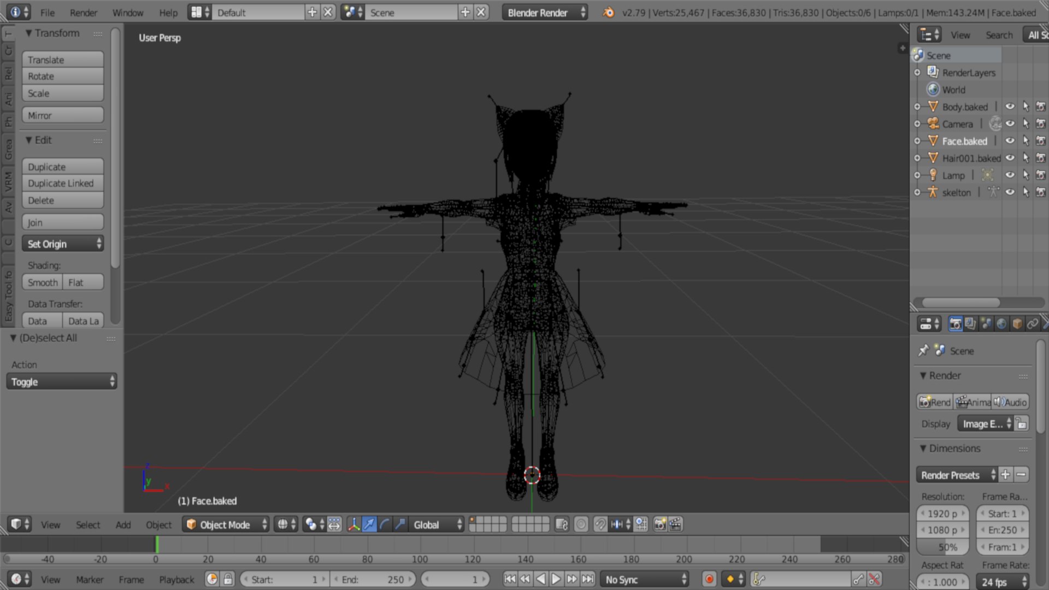The width and height of the screenshot is (1049, 590).
Task: Open the Render properties tab icon
Action: 955,324
